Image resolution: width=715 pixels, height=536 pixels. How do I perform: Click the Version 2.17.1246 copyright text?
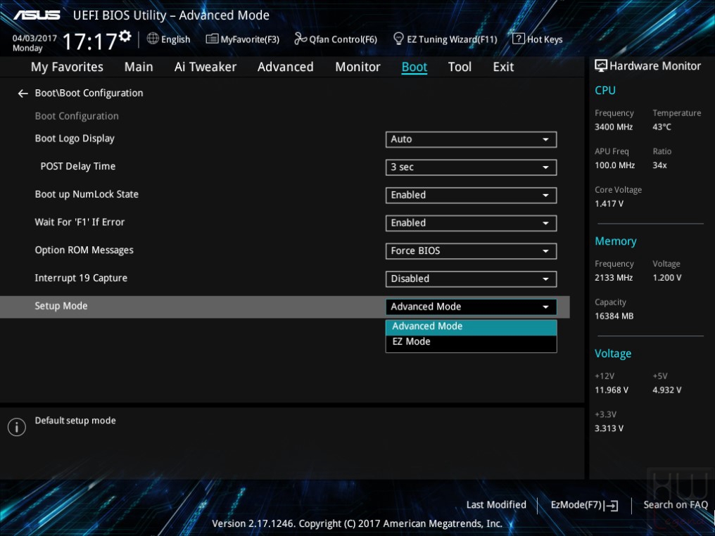[x=357, y=524]
